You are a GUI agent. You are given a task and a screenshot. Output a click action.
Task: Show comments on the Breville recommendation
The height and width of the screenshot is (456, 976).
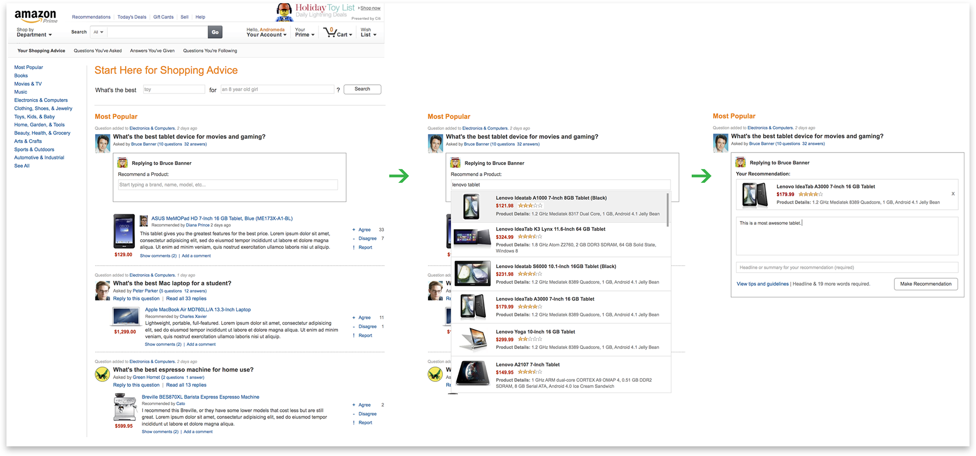pyautogui.click(x=160, y=432)
